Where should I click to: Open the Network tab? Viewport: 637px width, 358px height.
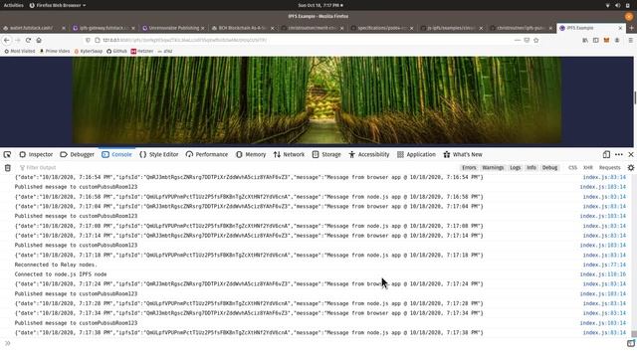(x=289, y=155)
